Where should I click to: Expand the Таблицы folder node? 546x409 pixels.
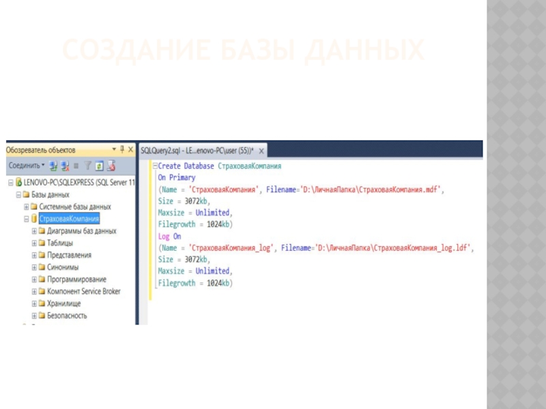34,243
